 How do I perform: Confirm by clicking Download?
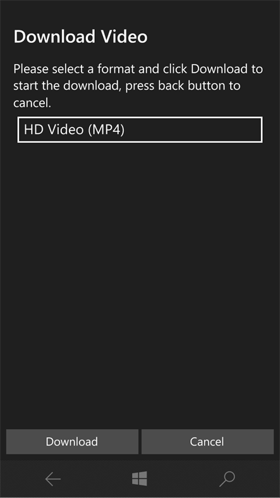tap(72, 442)
